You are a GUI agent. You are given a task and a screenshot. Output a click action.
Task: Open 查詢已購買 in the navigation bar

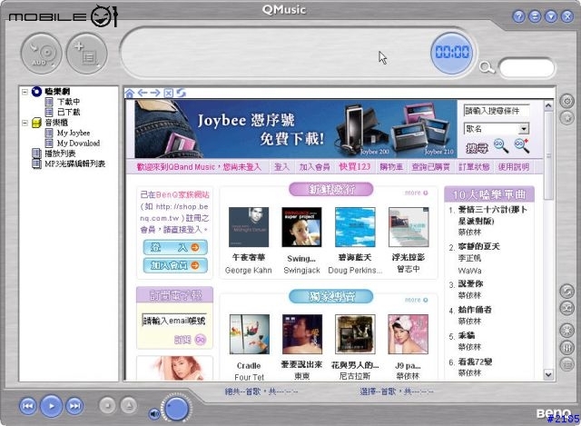(430, 167)
